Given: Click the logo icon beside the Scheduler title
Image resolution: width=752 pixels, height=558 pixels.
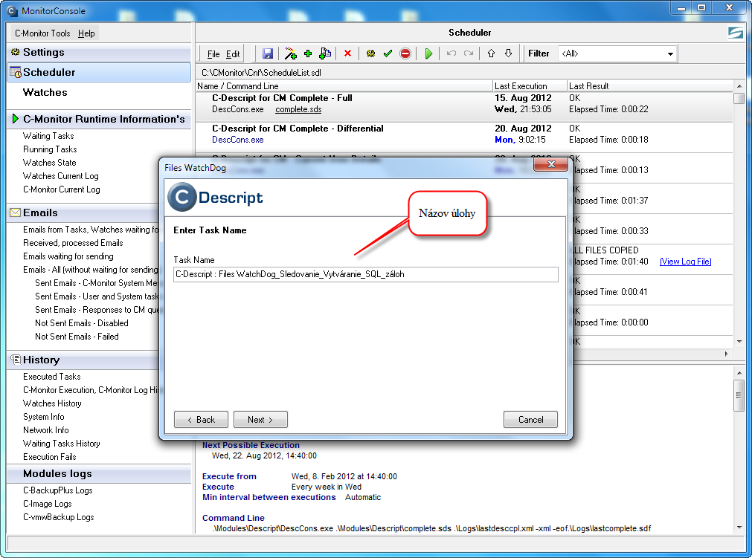Looking at the screenshot, I should (x=735, y=33).
